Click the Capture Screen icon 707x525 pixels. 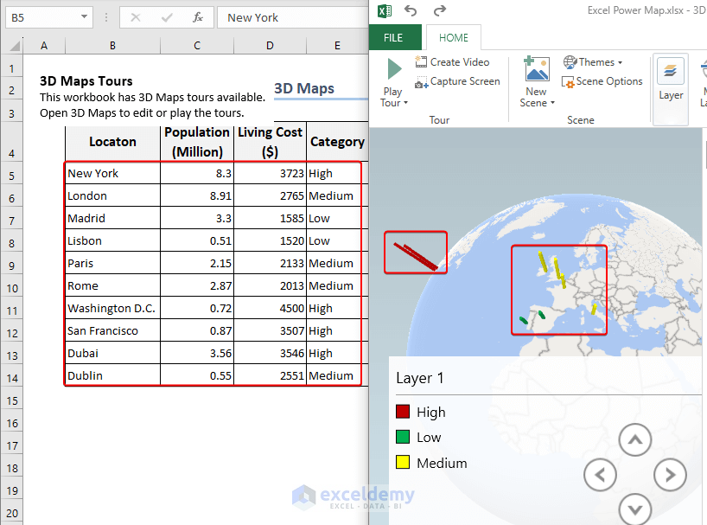click(x=422, y=82)
